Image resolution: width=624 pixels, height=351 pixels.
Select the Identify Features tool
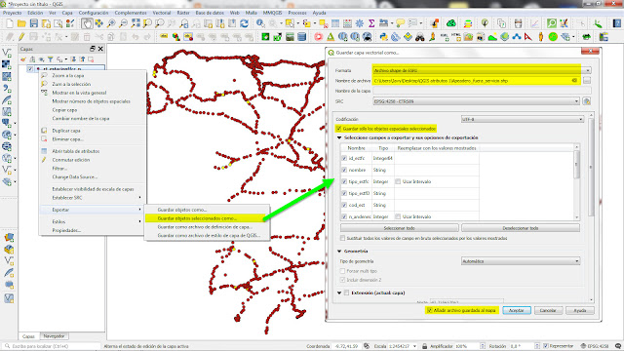coord(260,23)
